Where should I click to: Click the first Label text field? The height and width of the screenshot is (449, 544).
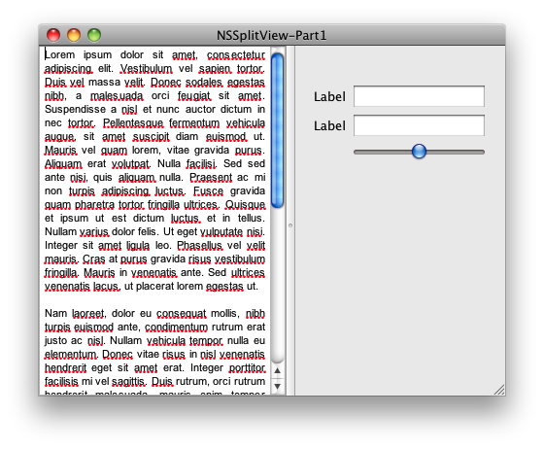419,96
